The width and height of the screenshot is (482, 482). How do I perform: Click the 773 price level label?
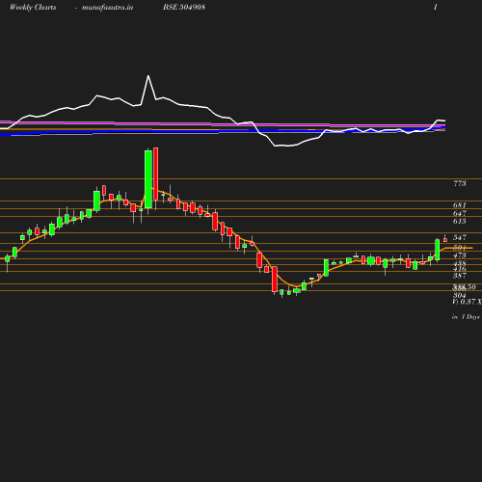(x=460, y=183)
